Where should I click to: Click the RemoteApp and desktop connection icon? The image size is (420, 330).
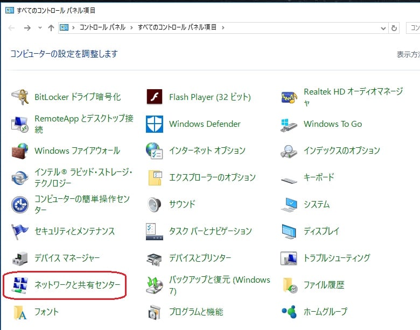pos(20,124)
